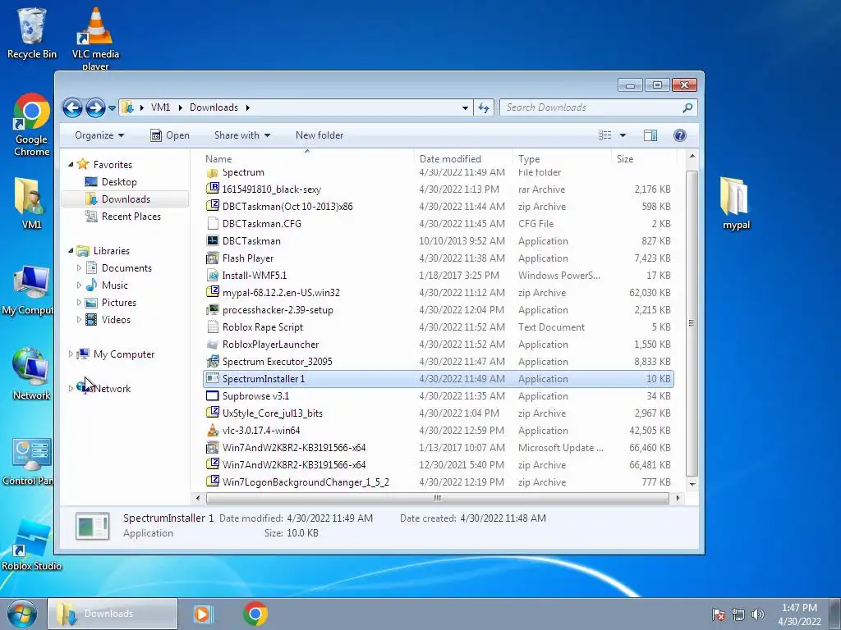Open the Organize dropdown menu

pyautogui.click(x=99, y=135)
